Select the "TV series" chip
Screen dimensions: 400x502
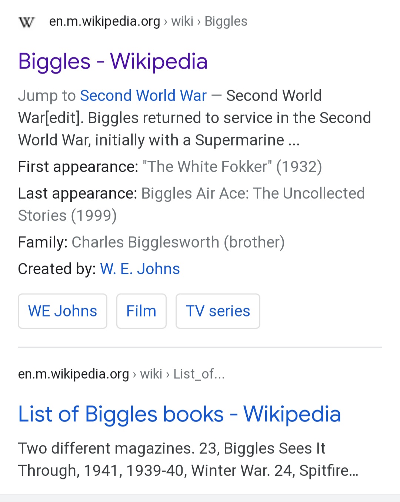218,311
